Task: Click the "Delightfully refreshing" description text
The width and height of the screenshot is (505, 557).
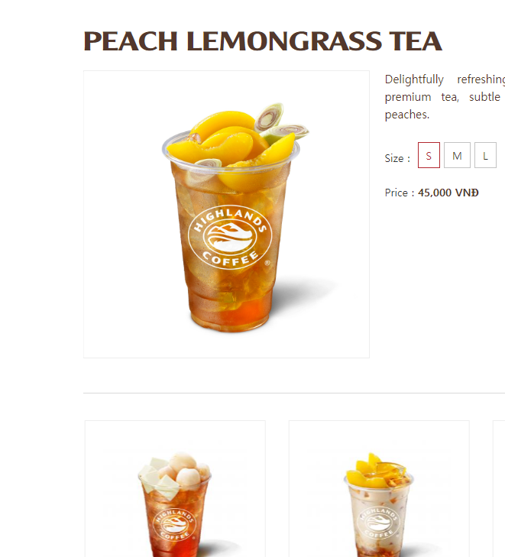Action: [445, 79]
